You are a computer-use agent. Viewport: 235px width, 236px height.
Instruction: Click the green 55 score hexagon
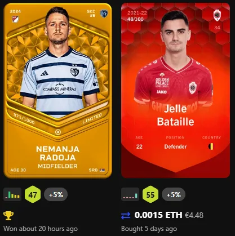coord(150,194)
